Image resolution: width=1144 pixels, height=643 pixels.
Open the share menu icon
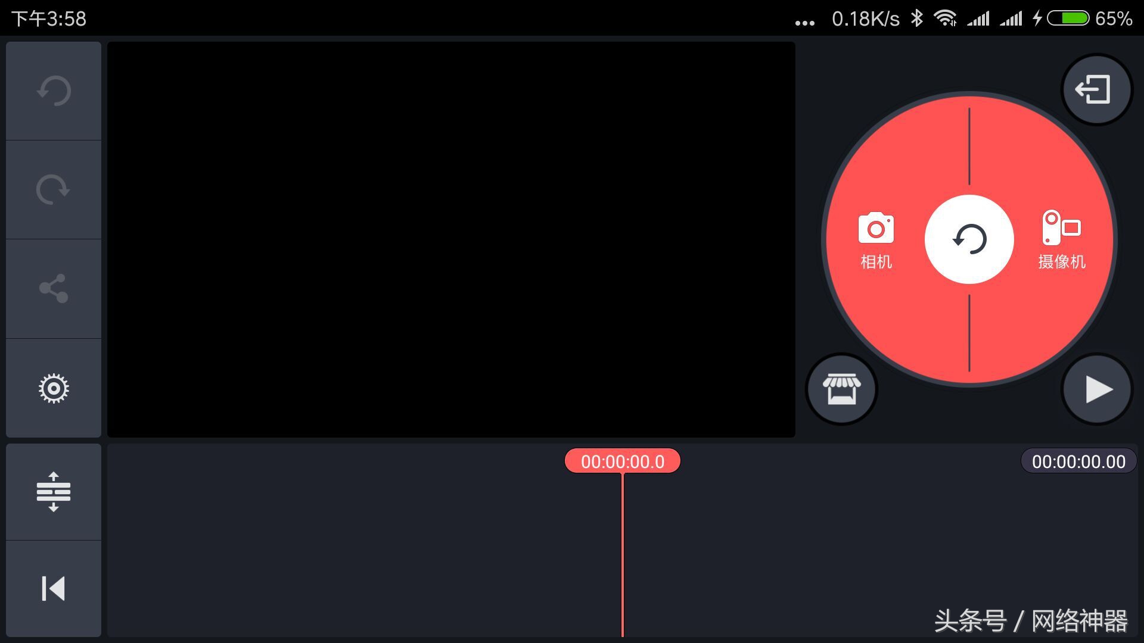click(54, 289)
